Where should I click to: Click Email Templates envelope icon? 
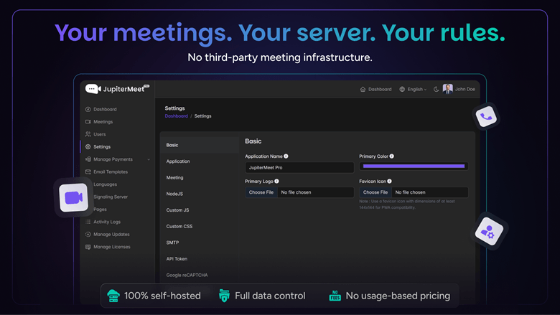88,171
